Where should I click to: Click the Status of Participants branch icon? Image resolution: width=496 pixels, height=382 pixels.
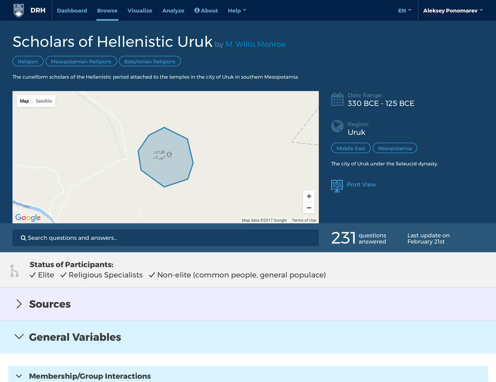pos(14,271)
